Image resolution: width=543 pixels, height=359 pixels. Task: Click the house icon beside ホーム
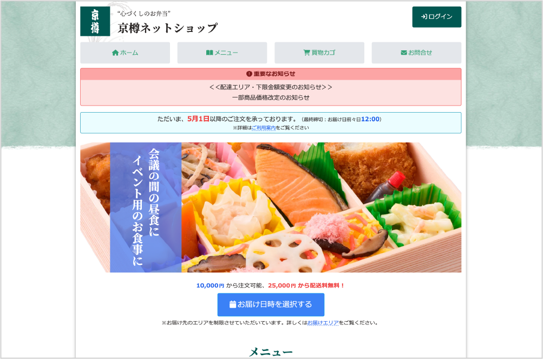coord(115,53)
